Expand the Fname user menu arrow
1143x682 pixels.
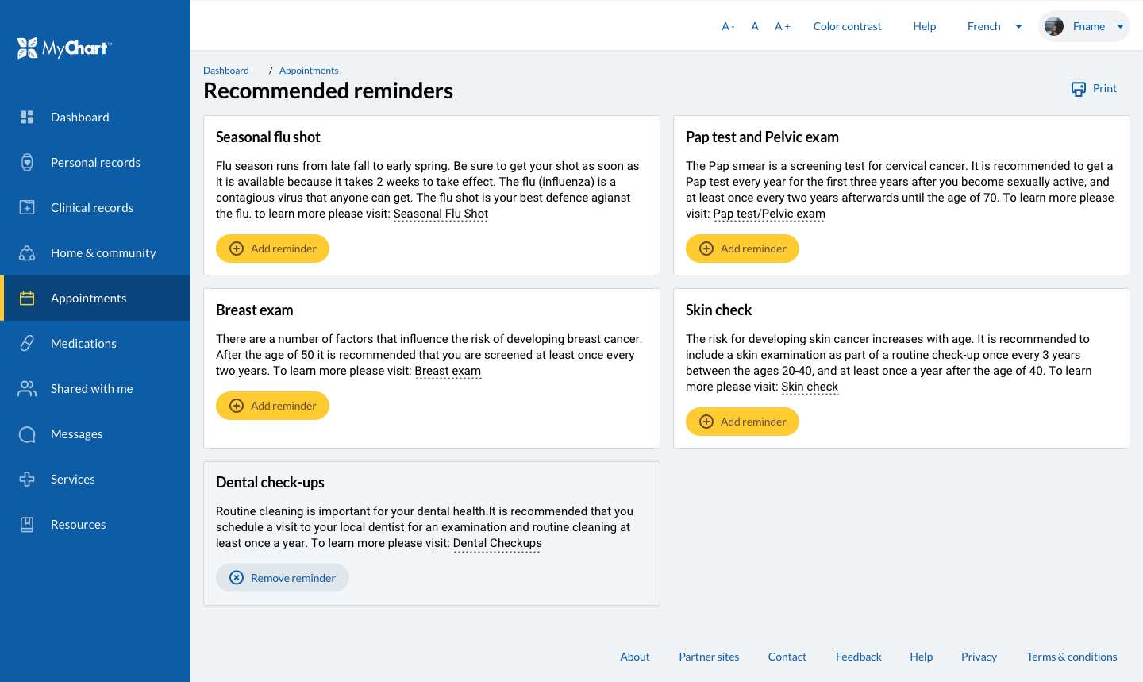point(1120,27)
